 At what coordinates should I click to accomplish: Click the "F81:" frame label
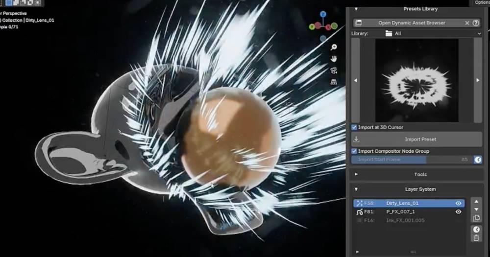coord(369,212)
